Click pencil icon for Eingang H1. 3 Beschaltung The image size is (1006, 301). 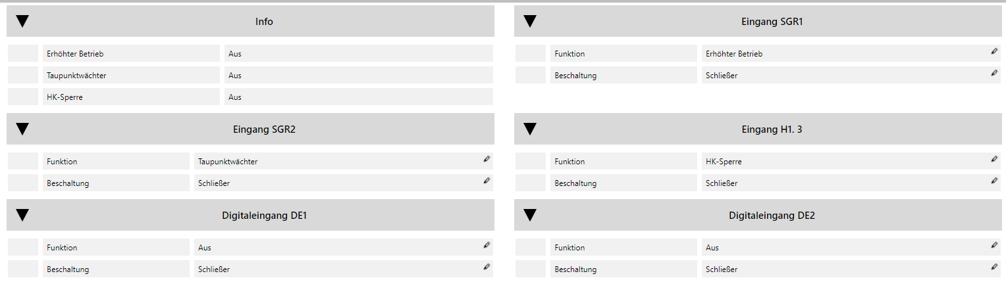pos(994,181)
